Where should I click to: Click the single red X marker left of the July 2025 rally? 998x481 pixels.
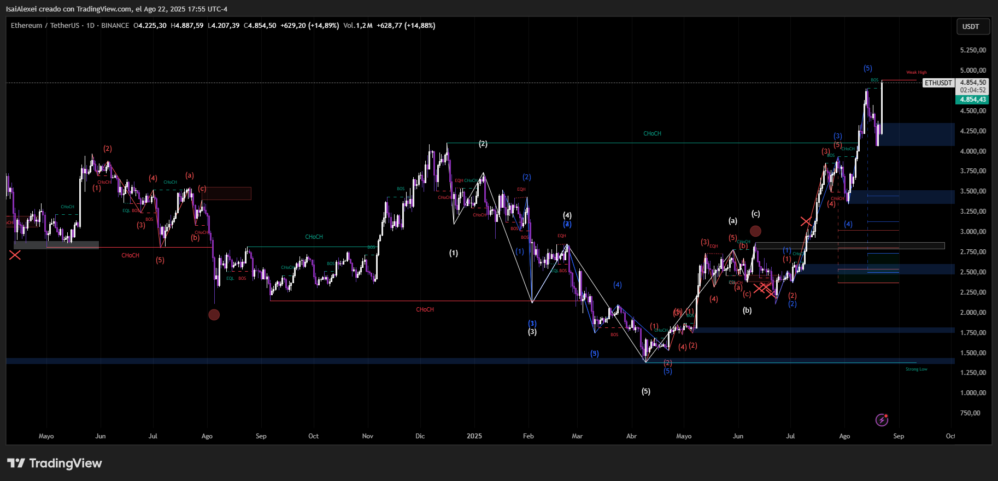tap(806, 221)
